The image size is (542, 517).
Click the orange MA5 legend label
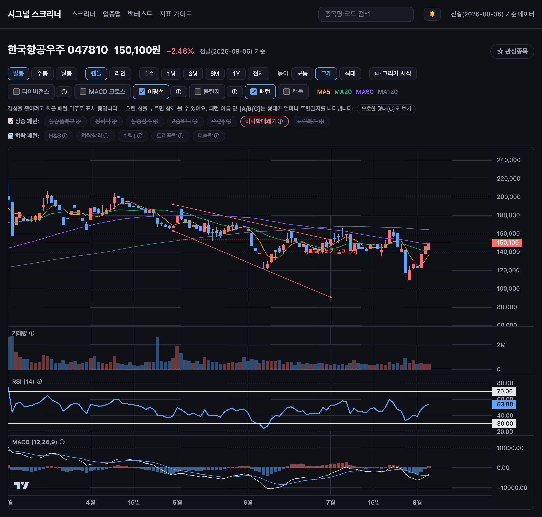click(x=324, y=92)
